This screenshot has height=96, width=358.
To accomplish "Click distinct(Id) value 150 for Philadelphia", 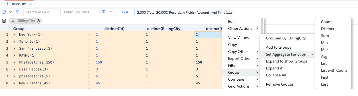I will click(x=99, y=63).
